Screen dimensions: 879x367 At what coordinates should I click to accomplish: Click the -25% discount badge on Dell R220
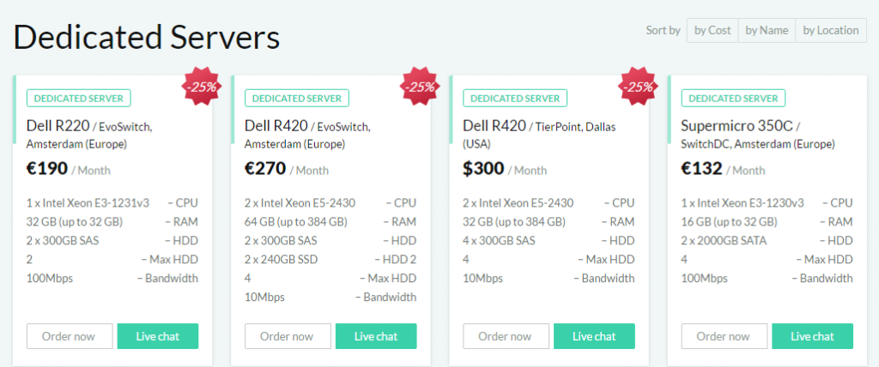pyautogui.click(x=203, y=87)
